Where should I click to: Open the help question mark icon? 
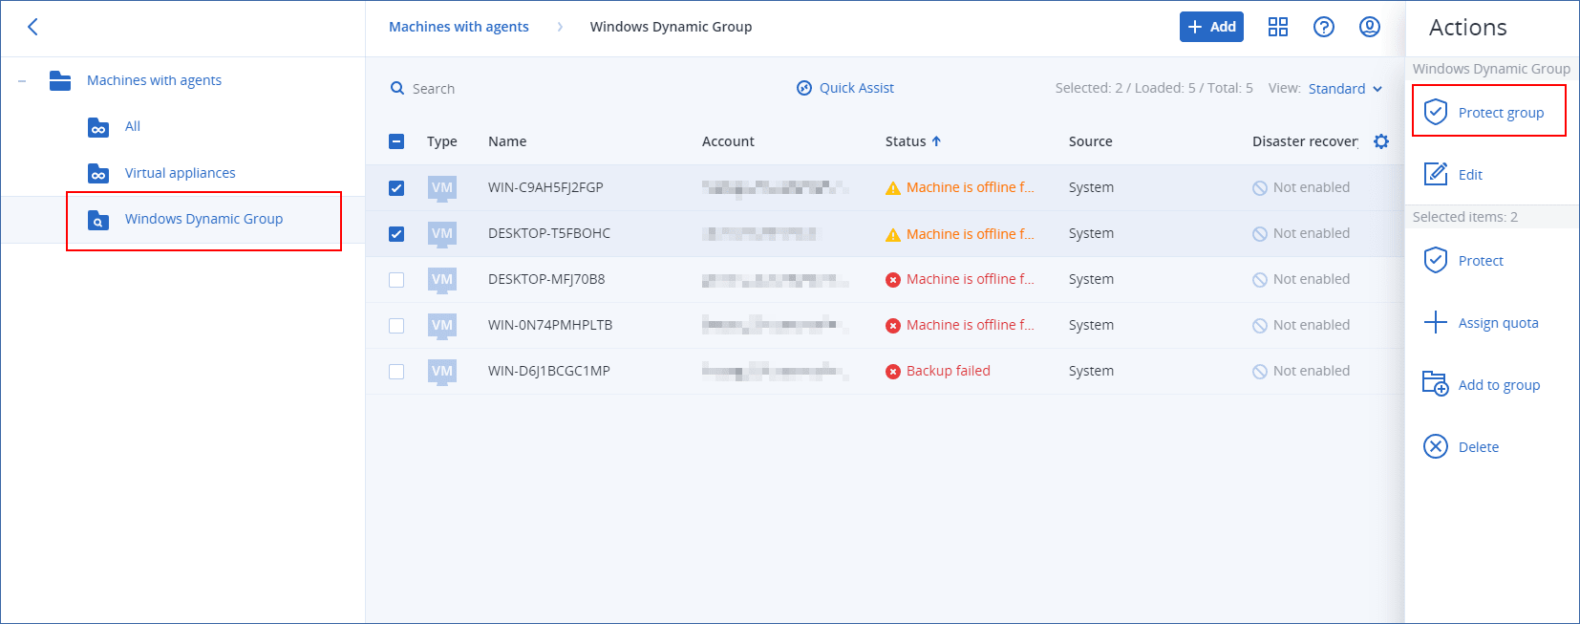[1323, 27]
